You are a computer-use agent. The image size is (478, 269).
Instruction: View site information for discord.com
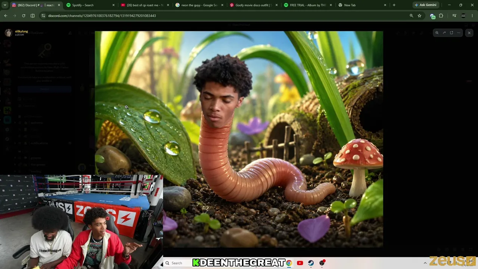pyautogui.click(x=43, y=16)
